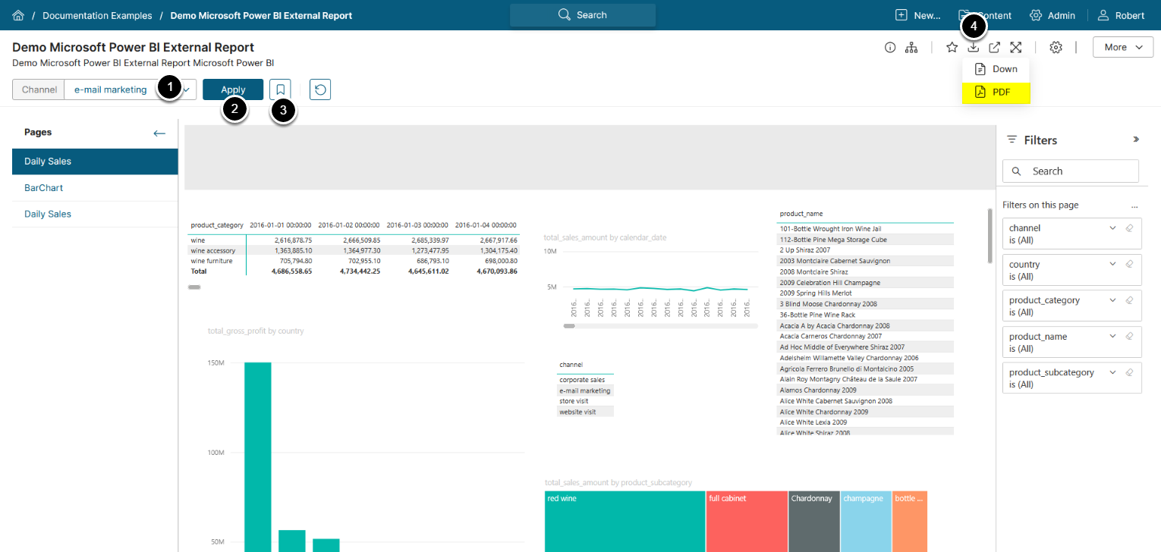Open the More dropdown menu
This screenshot has height=552, width=1161.
coord(1122,47)
